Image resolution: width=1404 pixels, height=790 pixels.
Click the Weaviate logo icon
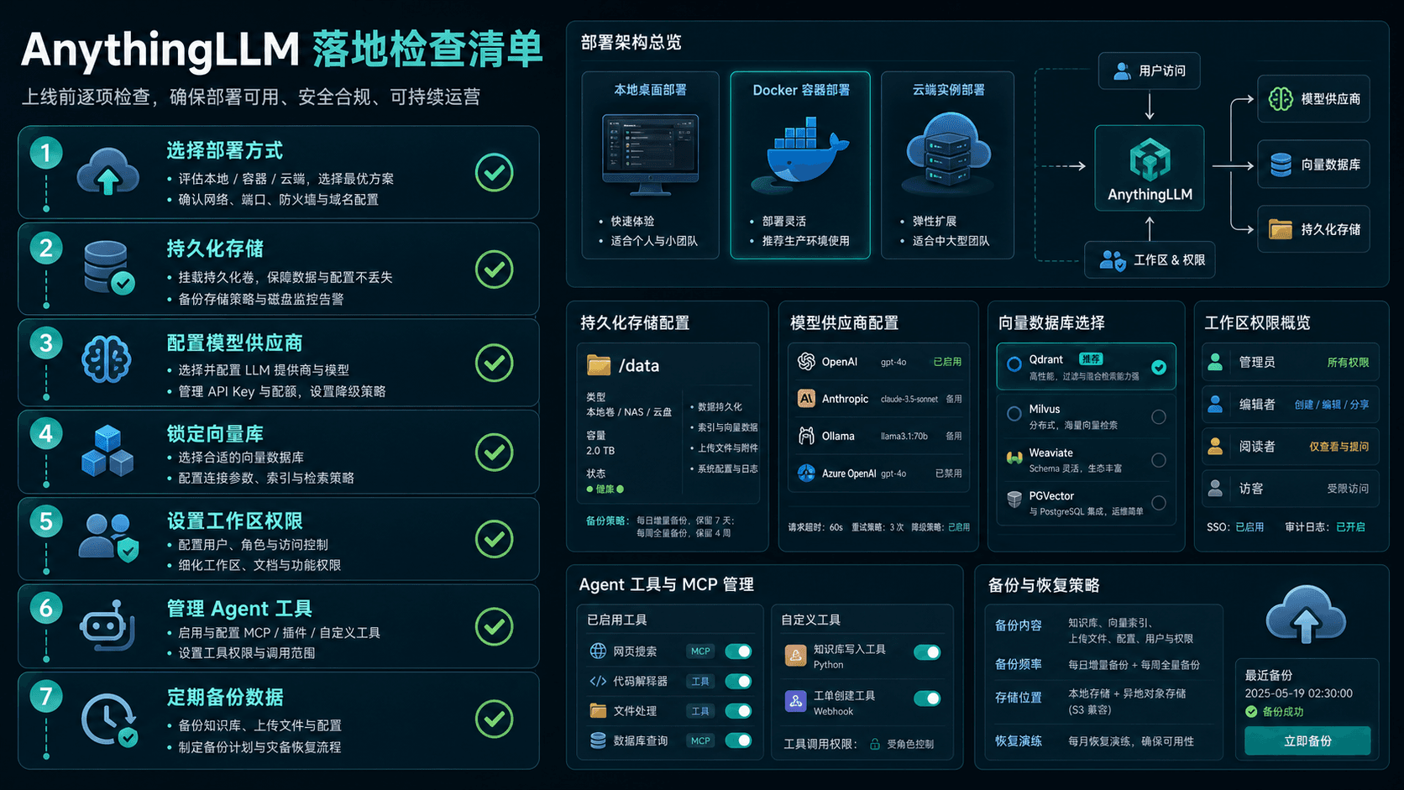point(1014,458)
